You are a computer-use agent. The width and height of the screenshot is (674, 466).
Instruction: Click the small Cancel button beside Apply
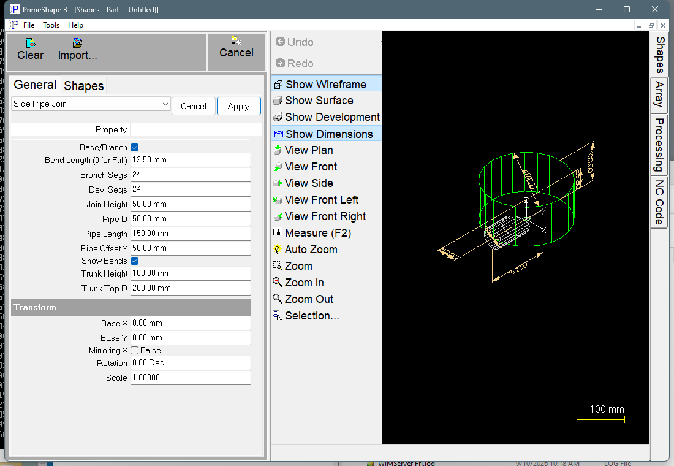pyautogui.click(x=194, y=106)
